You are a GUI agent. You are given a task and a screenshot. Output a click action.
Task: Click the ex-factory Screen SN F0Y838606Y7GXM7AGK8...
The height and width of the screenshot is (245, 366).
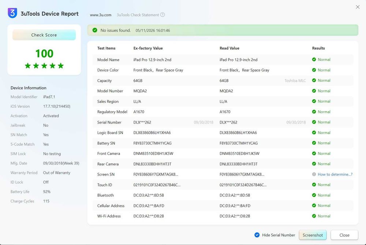(156, 175)
